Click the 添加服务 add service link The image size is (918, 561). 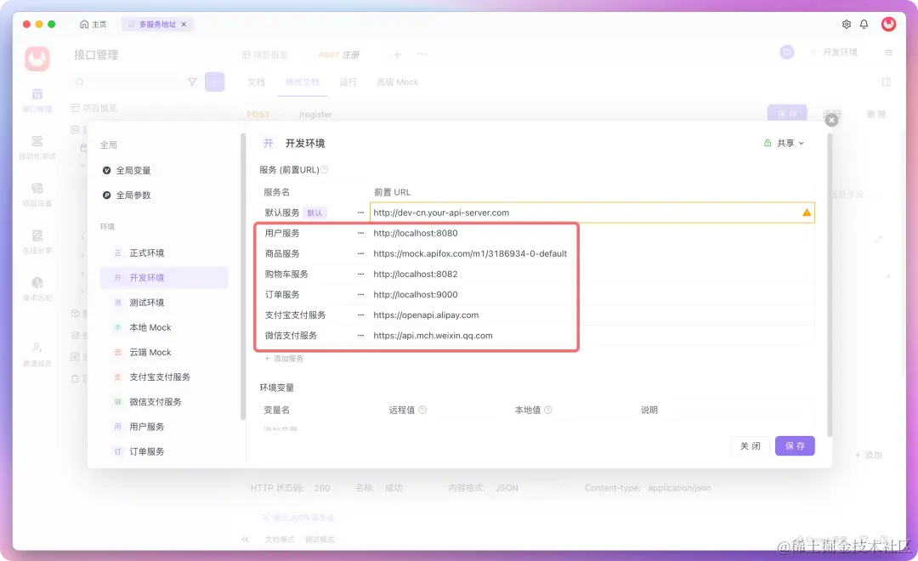(284, 359)
